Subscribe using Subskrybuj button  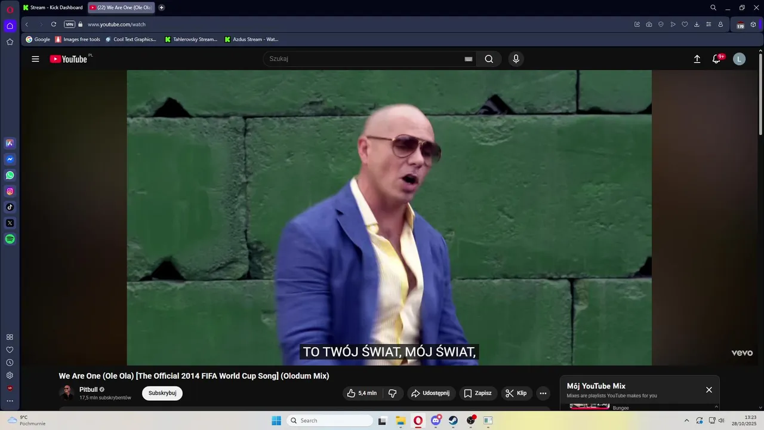(162, 393)
